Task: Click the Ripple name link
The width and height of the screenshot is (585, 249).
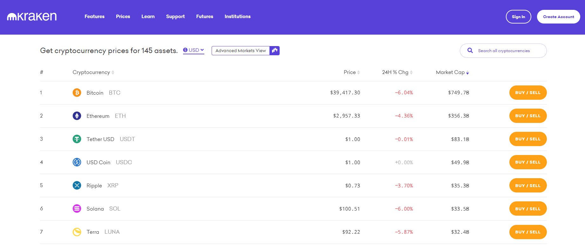Action: coord(94,185)
